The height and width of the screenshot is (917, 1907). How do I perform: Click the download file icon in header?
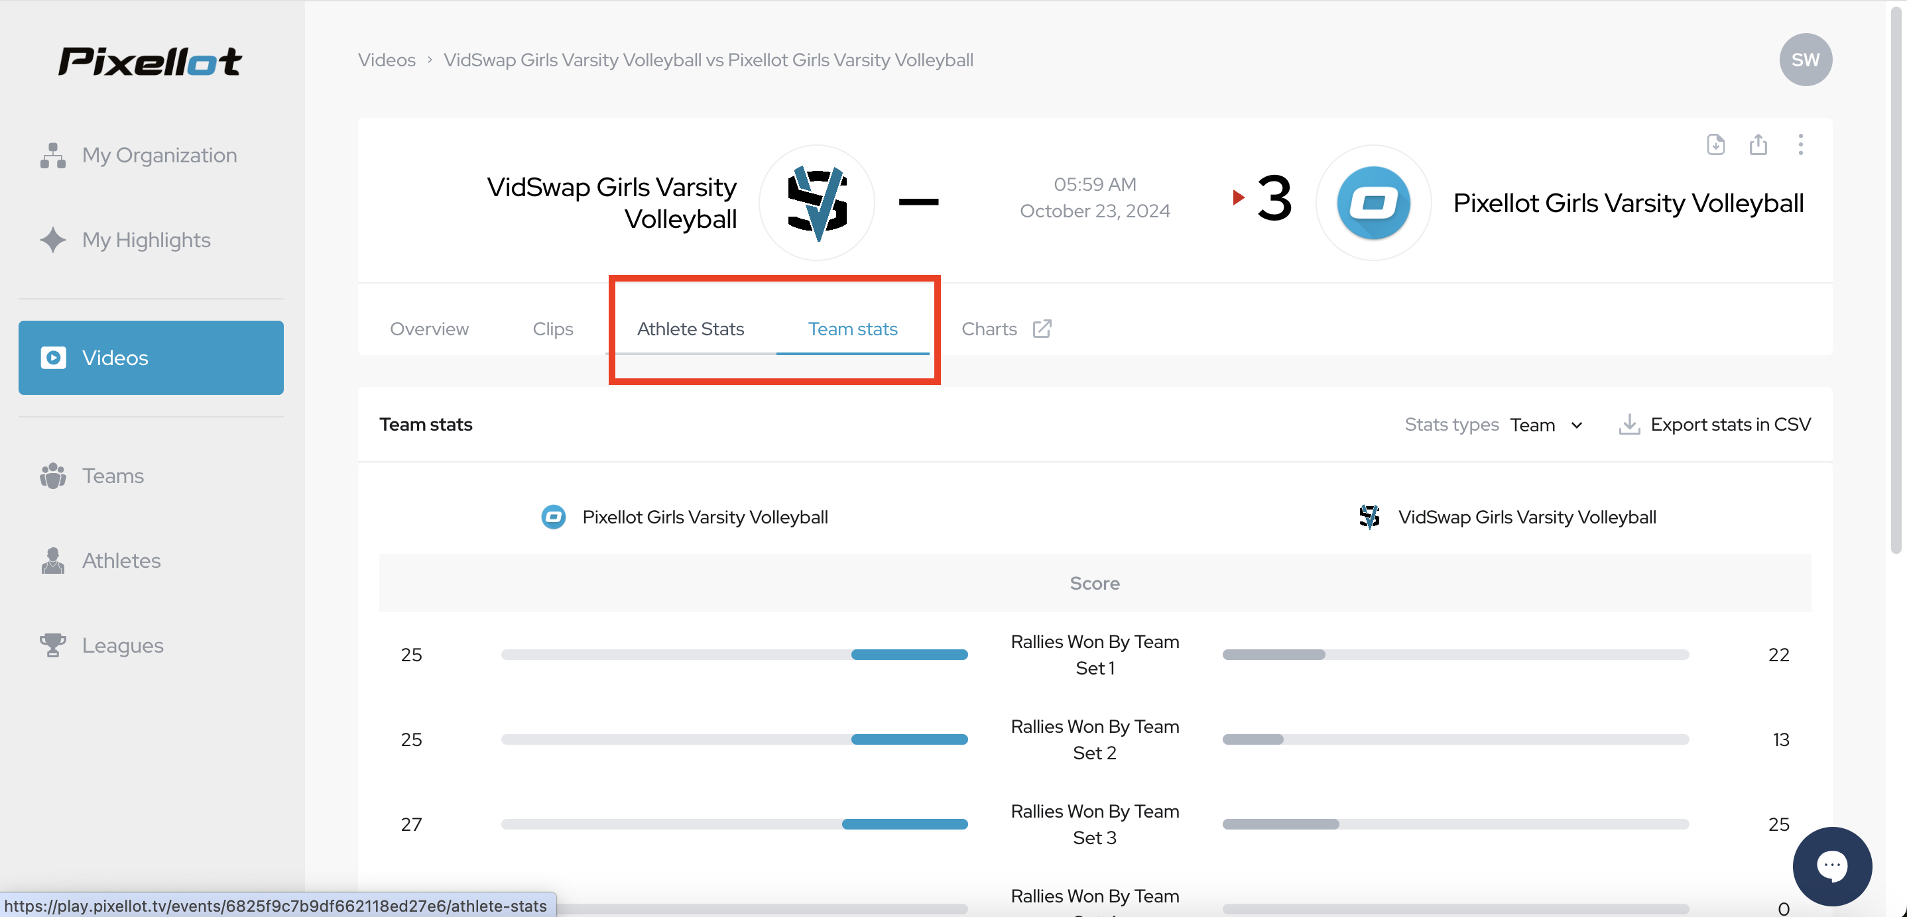tap(1715, 144)
